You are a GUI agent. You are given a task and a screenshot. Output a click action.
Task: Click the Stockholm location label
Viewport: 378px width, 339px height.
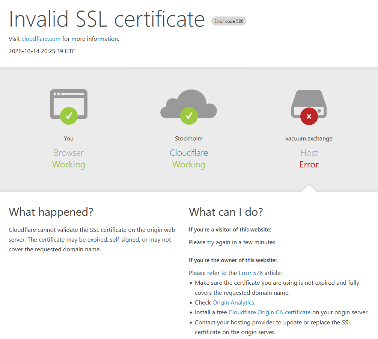tap(189, 139)
